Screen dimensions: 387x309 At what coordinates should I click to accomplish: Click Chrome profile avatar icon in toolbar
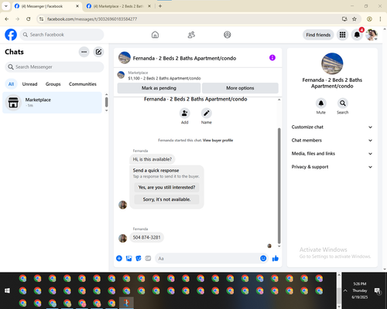tap(369, 19)
